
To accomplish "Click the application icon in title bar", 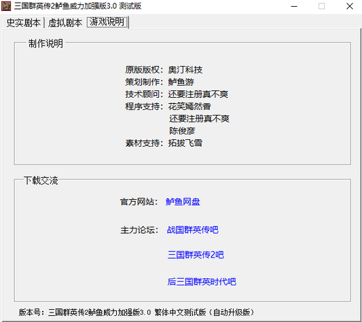I will pos(6,6).
